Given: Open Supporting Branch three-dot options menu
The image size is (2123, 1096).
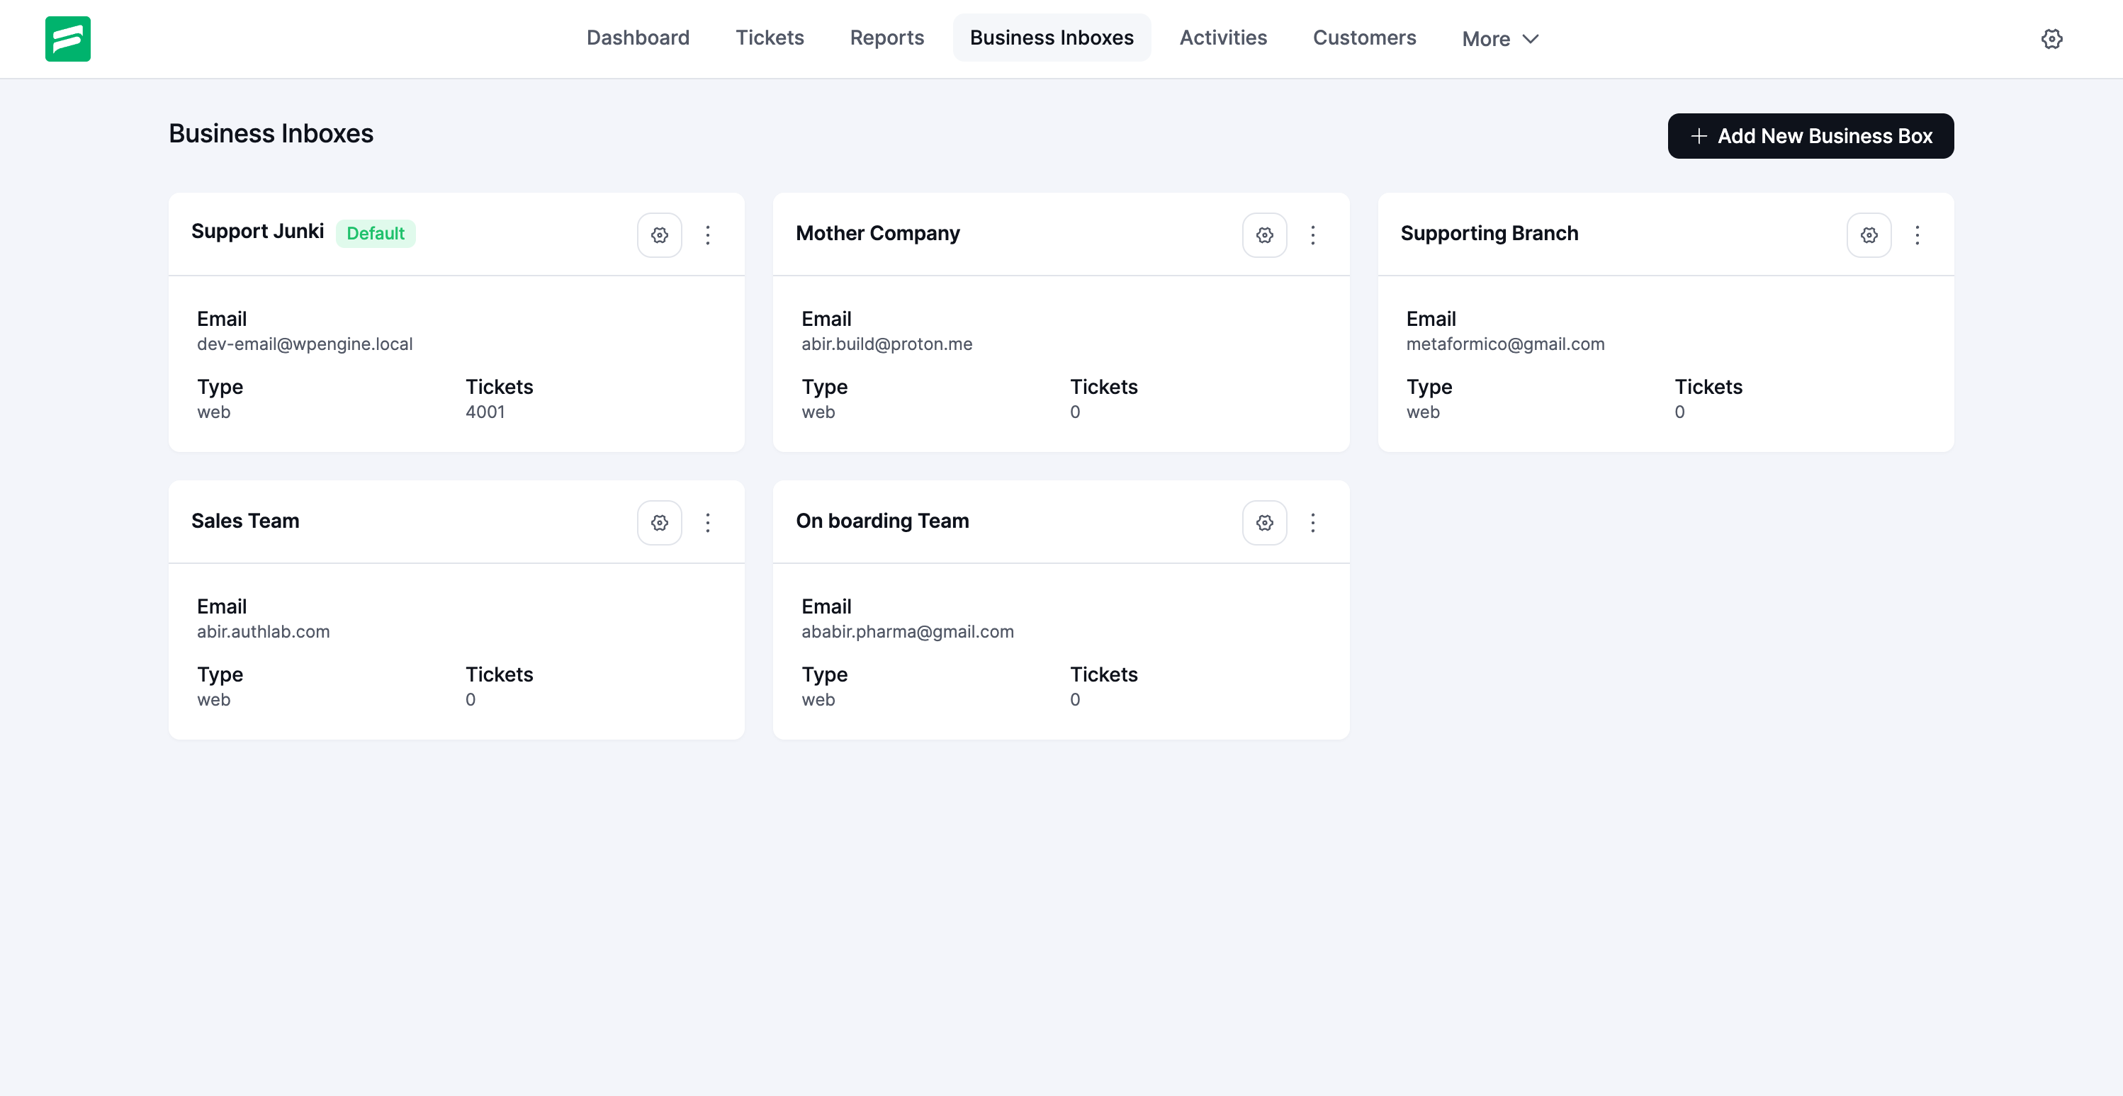Looking at the screenshot, I should [1917, 235].
